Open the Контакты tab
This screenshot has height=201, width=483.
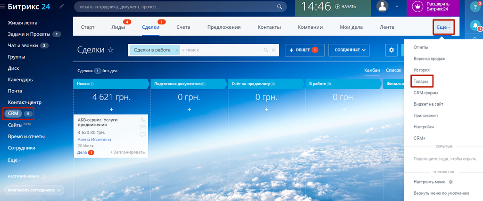tap(269, 27)
